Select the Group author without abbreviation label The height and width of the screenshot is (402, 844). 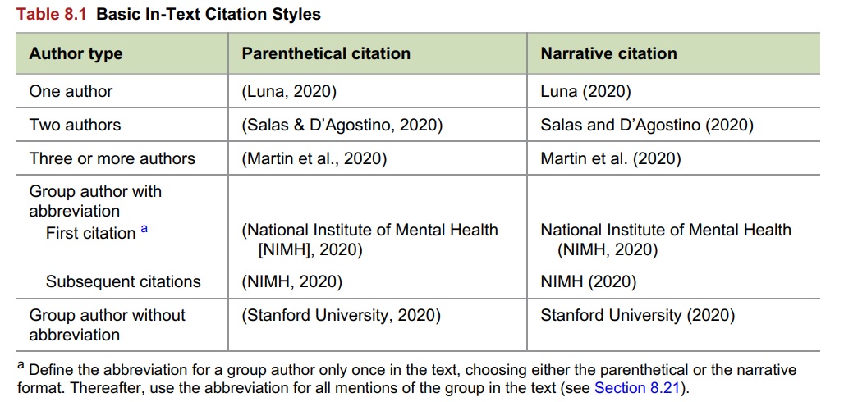click(107, 325)
